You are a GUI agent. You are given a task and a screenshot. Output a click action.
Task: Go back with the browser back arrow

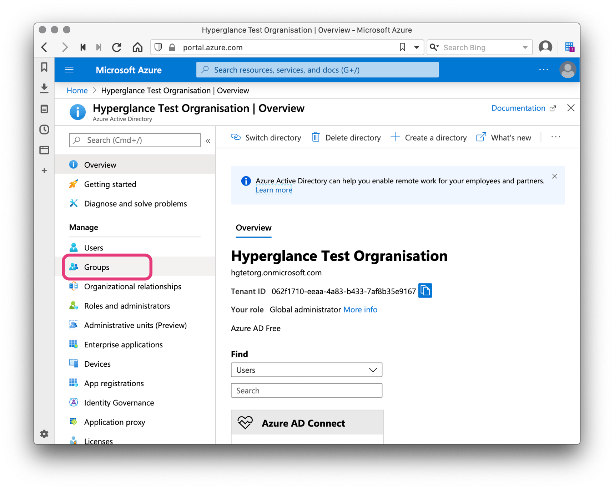pos(45,47)
